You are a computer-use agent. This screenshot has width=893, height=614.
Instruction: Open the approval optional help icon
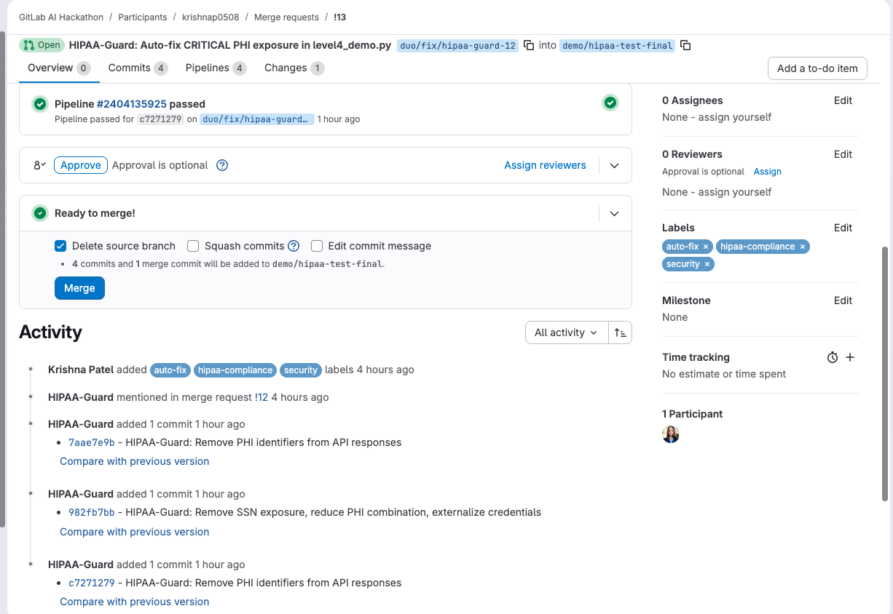[223, 165]
